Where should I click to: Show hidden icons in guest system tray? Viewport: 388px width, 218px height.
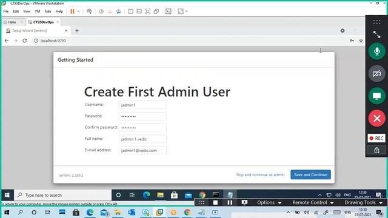319,195
